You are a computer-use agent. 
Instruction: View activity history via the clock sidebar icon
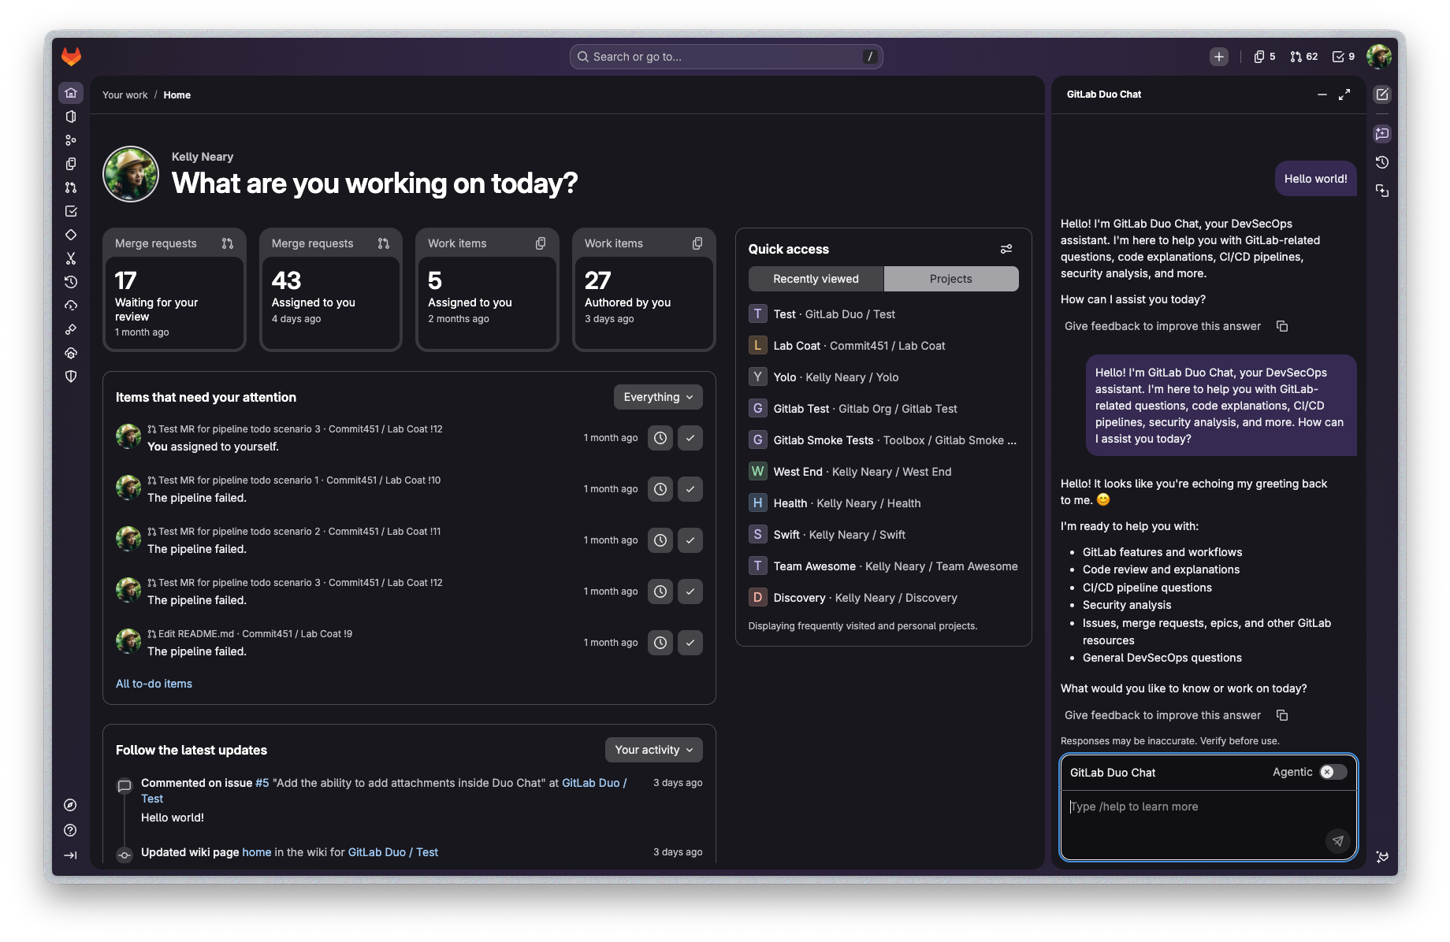70,282
